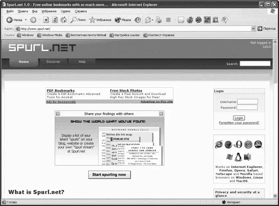This screenshot has width=279, height=206.
Task: Click the MacOS Finder icon
Action: coord(247,157)
